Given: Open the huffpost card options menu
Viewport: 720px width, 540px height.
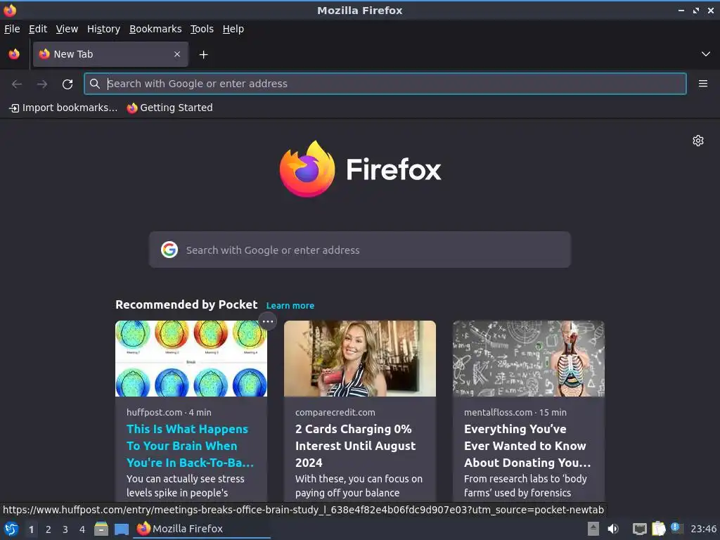Looking at the screenshot, I should tap(268, 321).
